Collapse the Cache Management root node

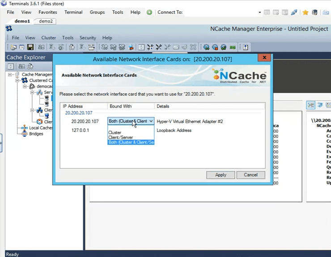10,75
